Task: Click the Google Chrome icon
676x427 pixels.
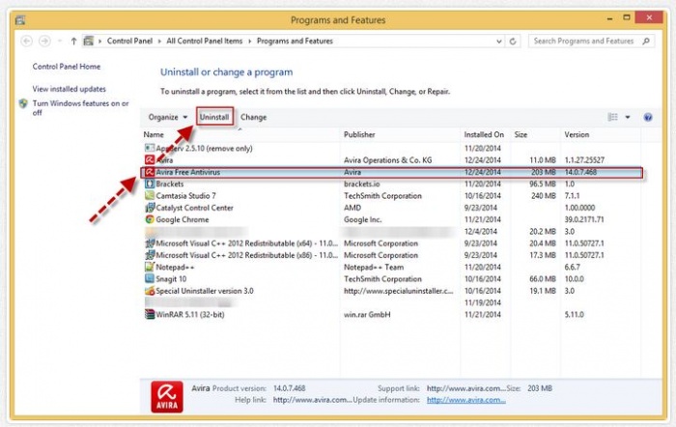Action: 150,219
